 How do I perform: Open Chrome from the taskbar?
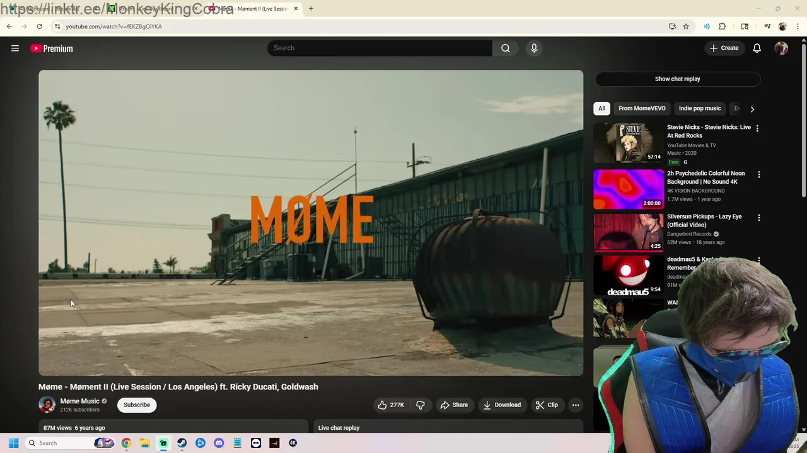coord(126,443)
